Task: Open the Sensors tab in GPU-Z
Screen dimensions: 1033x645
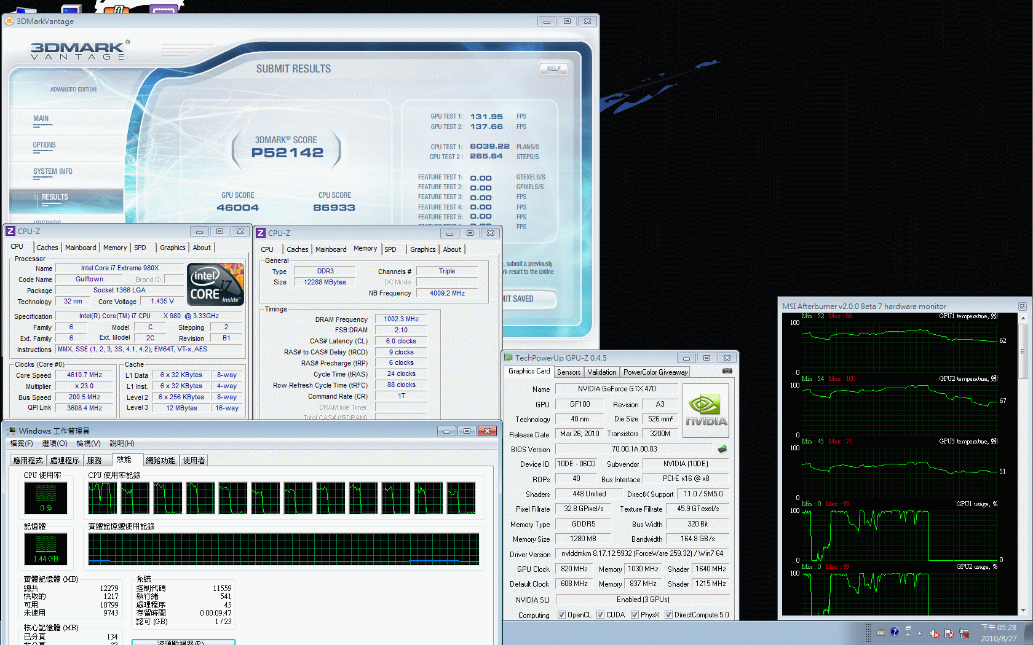Action: (x=569, y=372)
